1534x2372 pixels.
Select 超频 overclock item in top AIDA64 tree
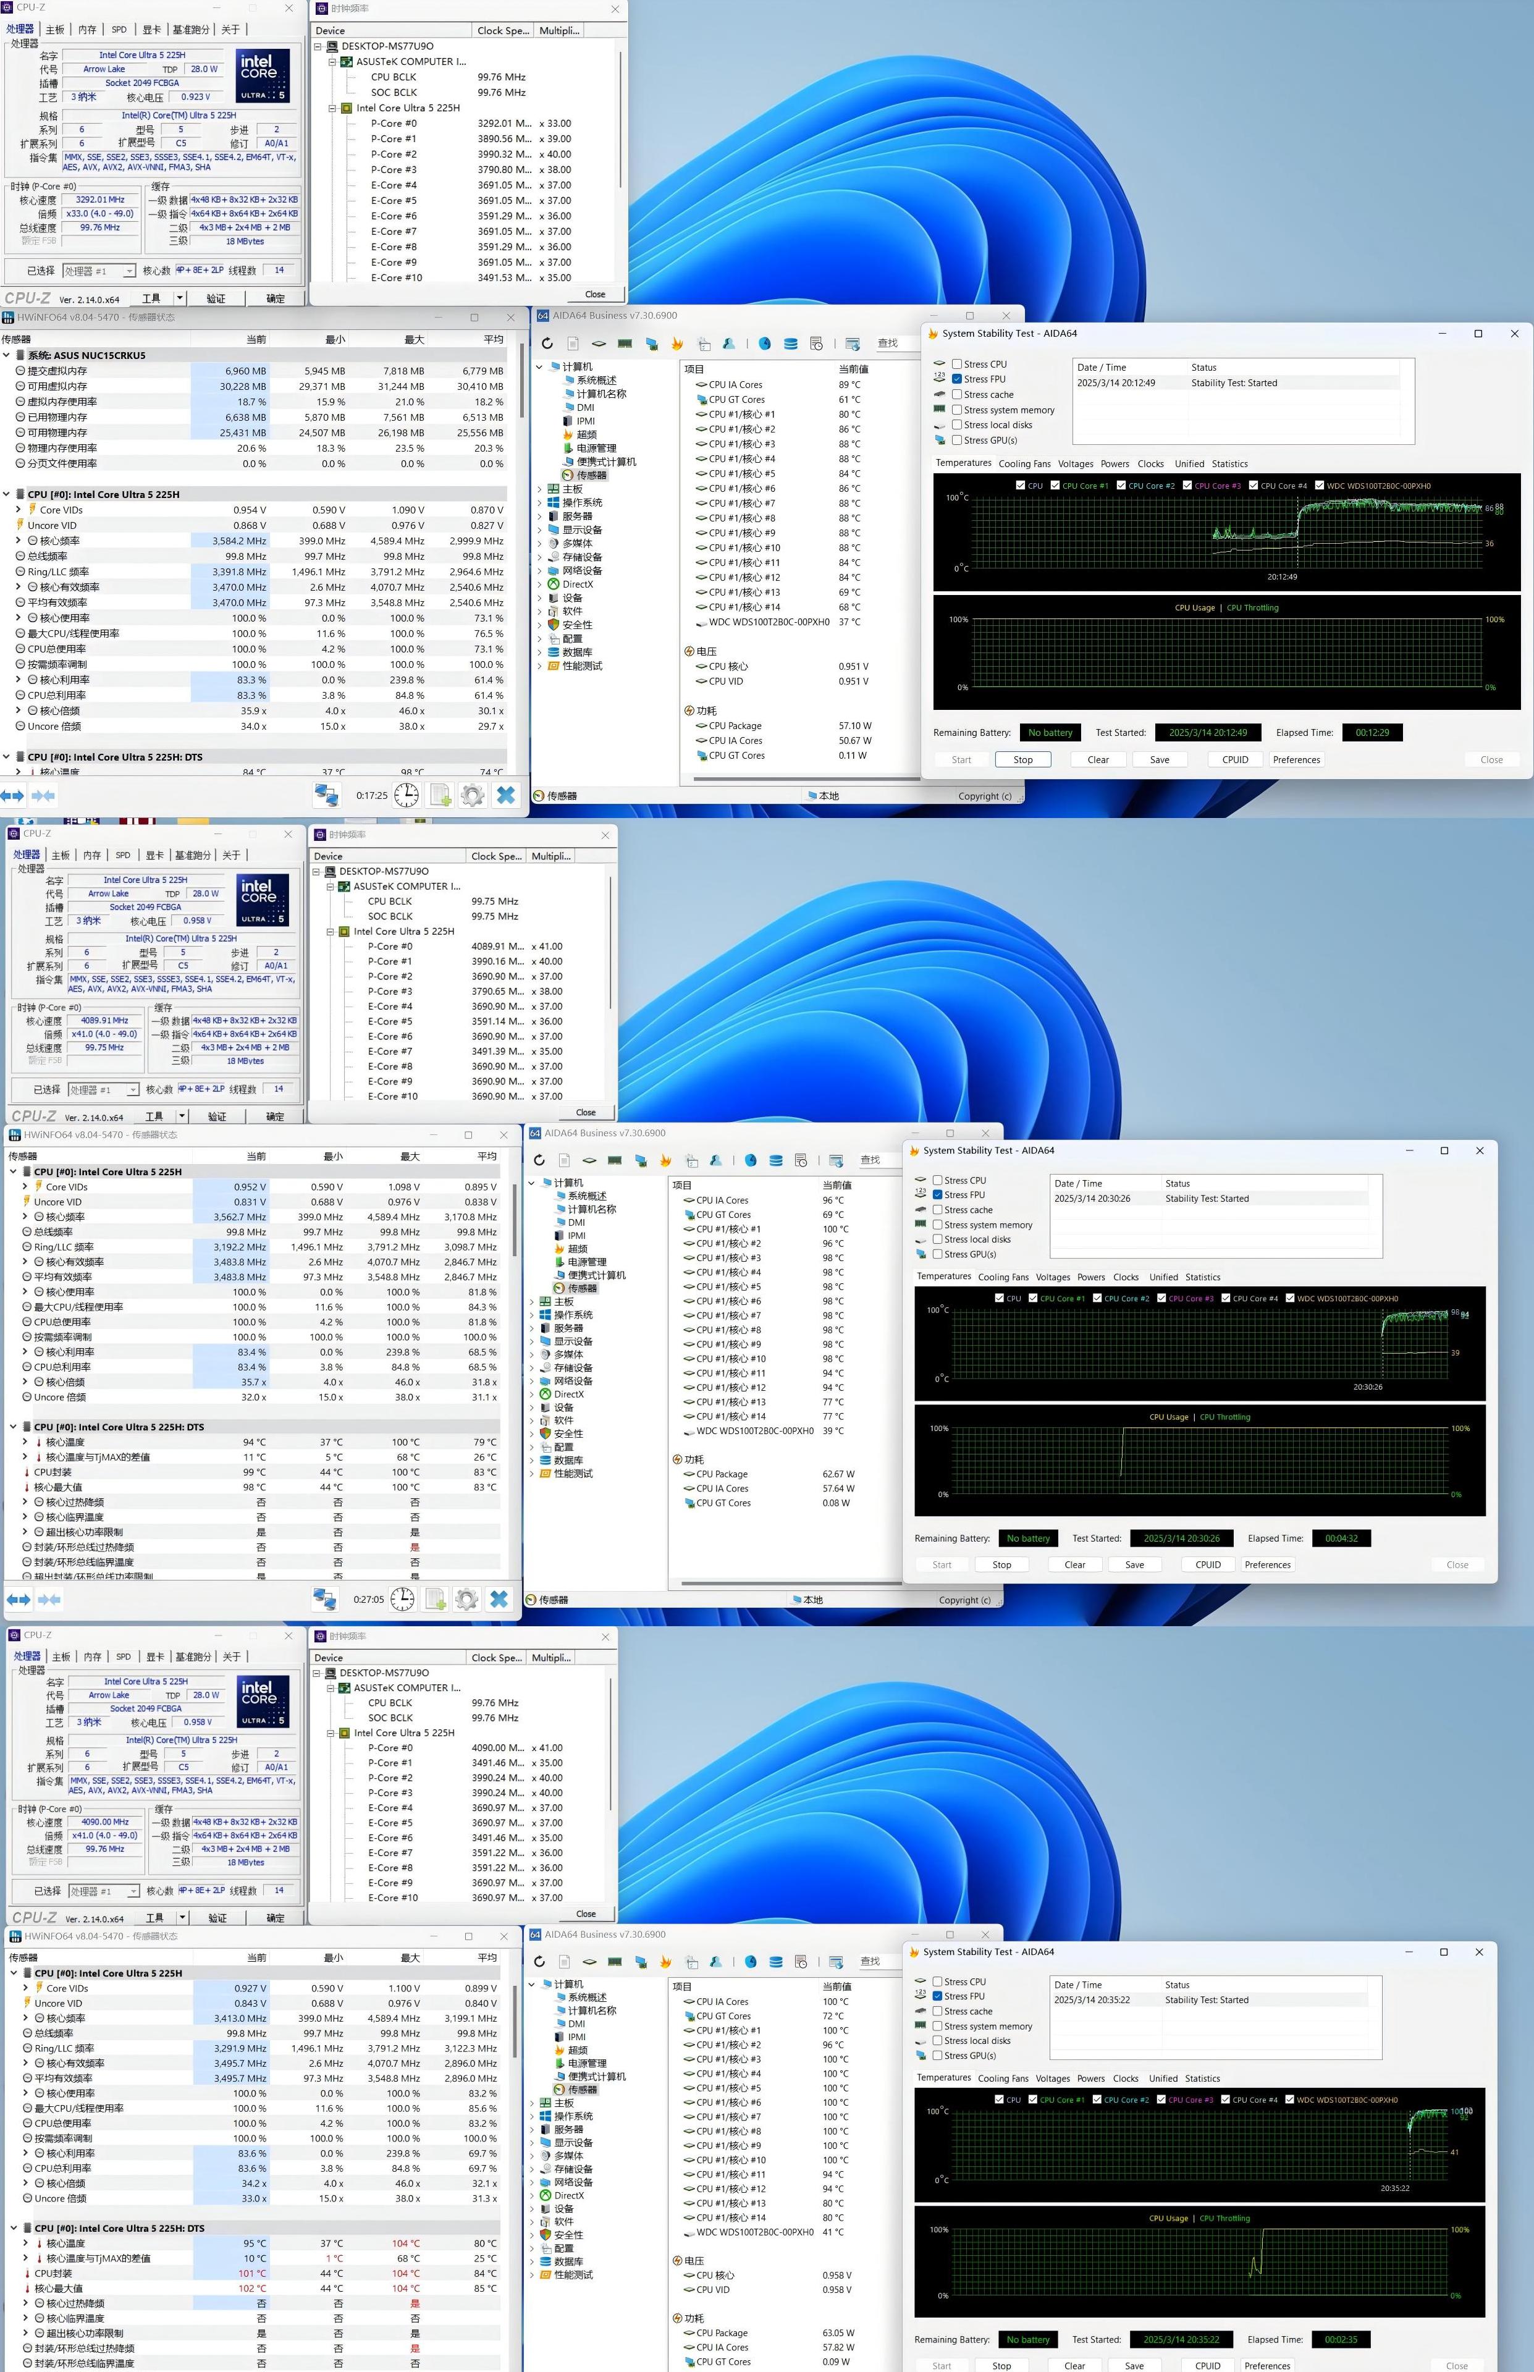pos(579,434)
